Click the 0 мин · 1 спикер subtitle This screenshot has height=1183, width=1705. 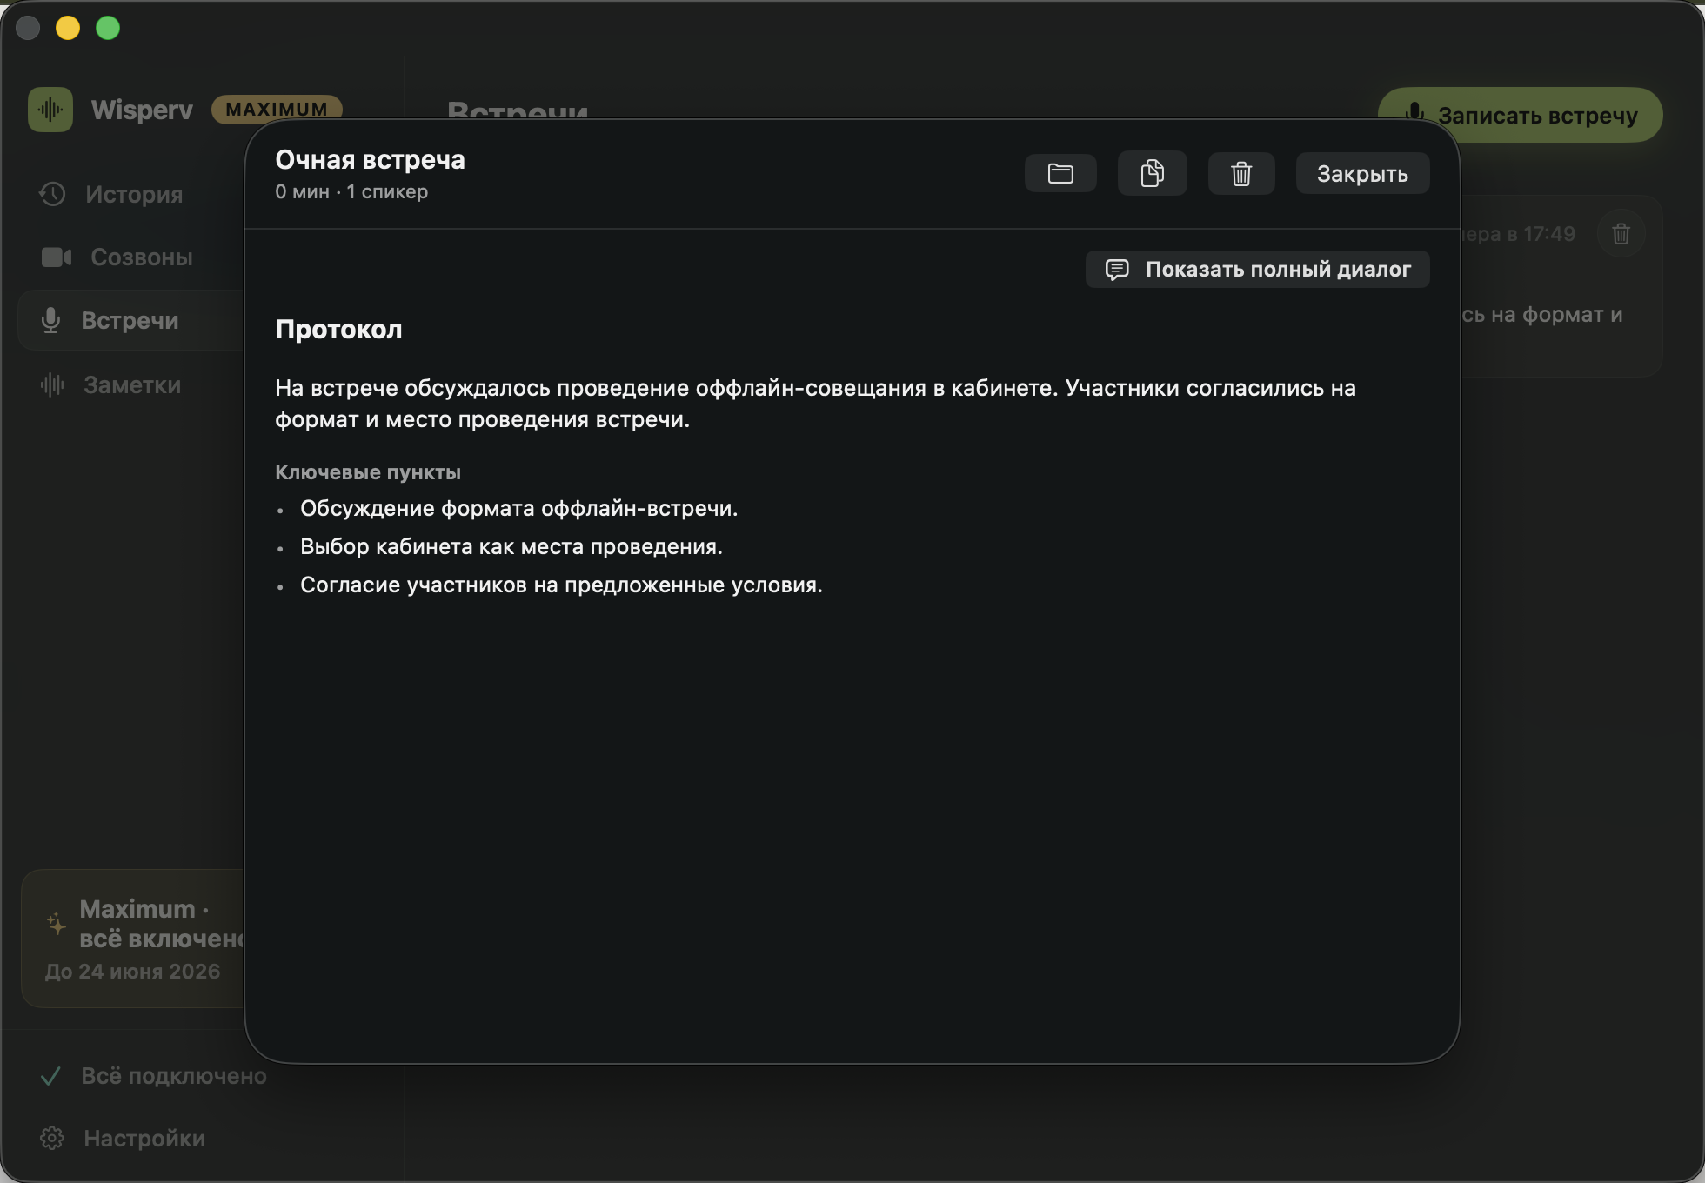351,192
